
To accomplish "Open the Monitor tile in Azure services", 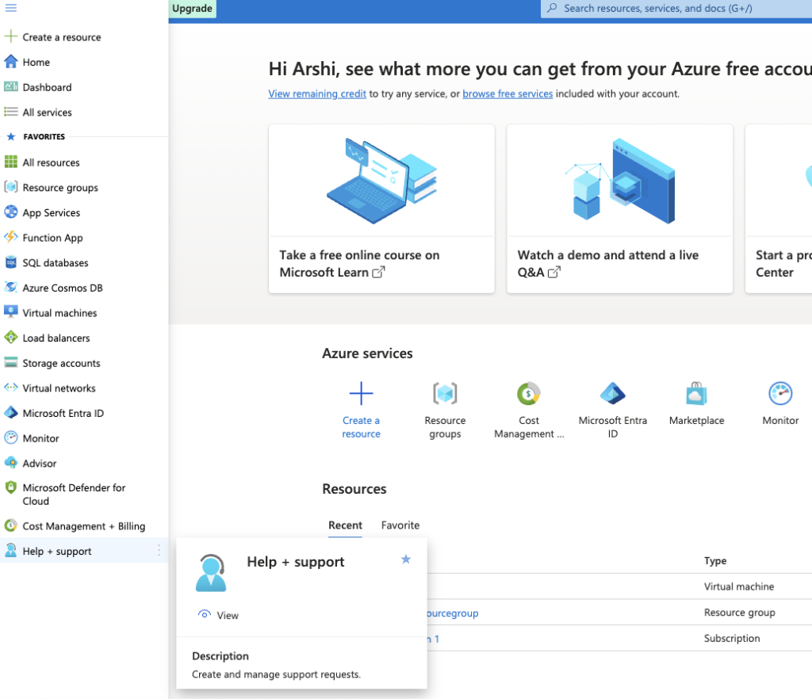I will pos(780,403).
